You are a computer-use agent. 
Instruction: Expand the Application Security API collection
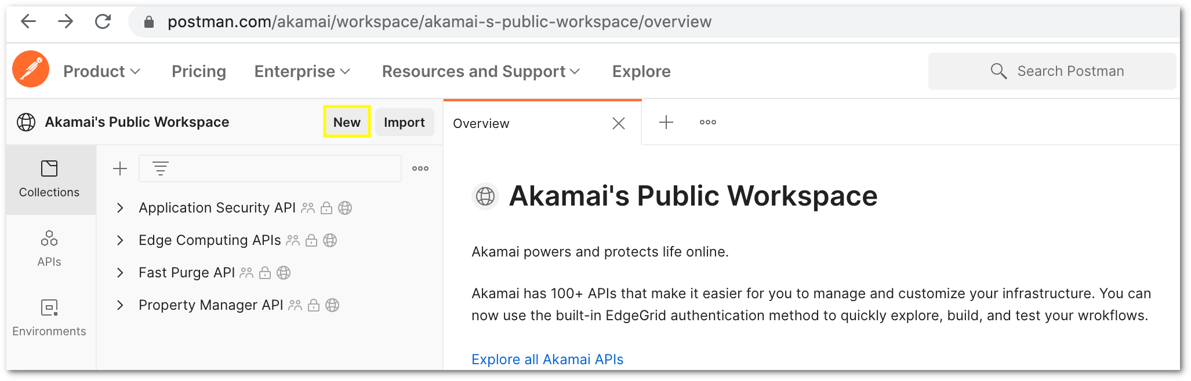pos(120,208)
